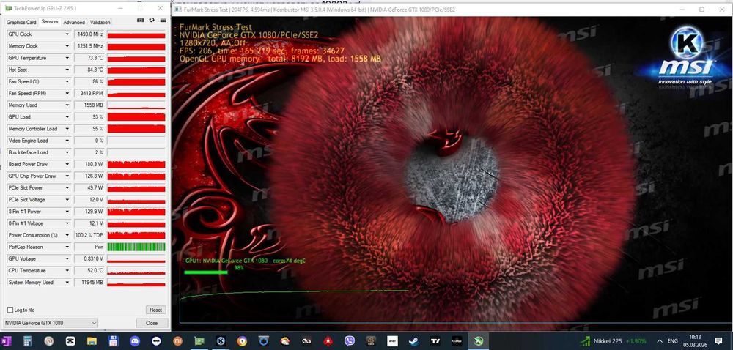Screen dimensions: 733x350
Task: Open the Windows notification center
Action: point(719,341)
